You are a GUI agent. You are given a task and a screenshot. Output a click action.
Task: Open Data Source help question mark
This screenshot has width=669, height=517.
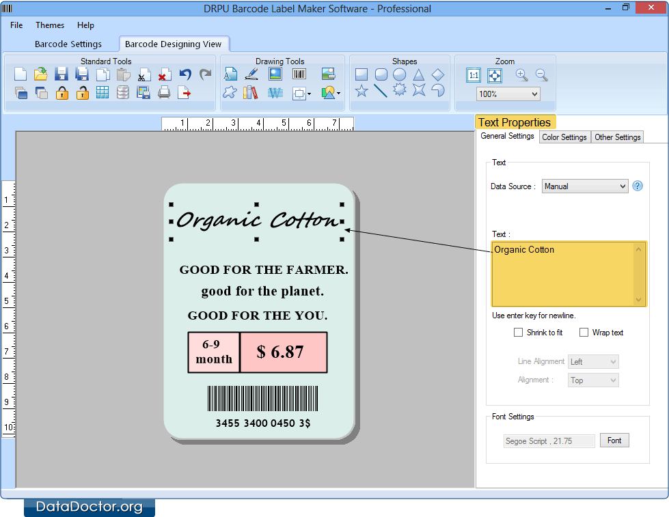638,186
